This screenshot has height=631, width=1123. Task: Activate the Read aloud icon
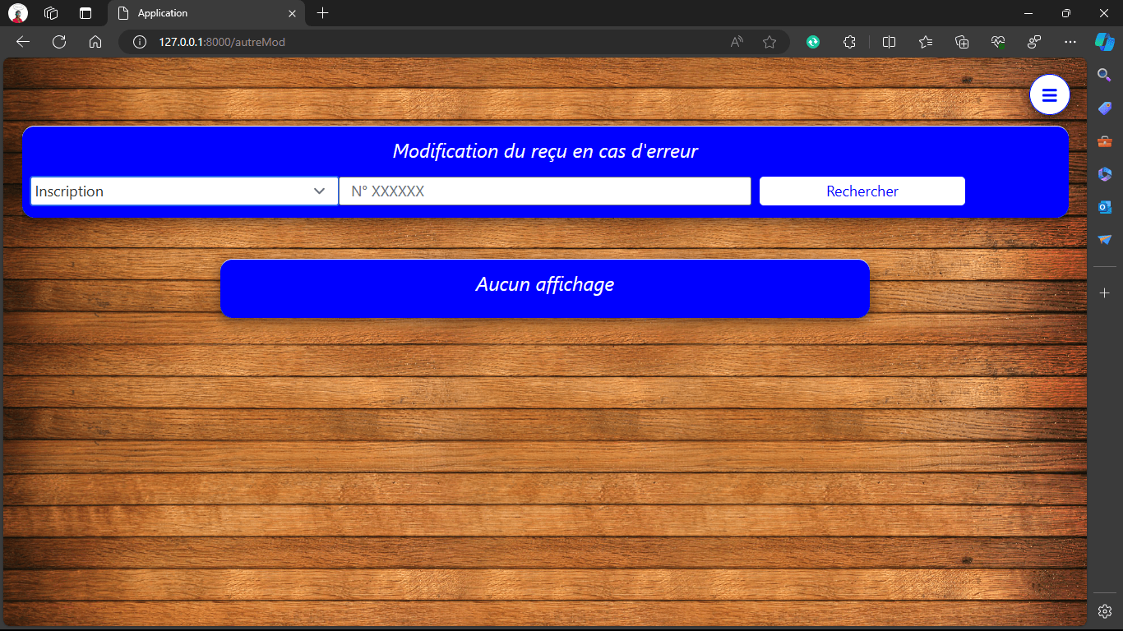[x=737, y=42]
